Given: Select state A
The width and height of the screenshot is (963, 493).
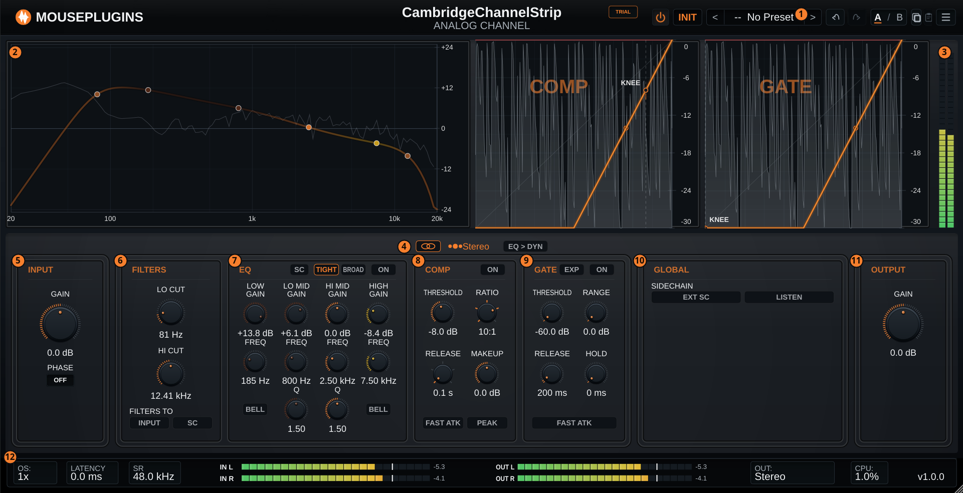Looking at the screenshot, I should 878,18.
